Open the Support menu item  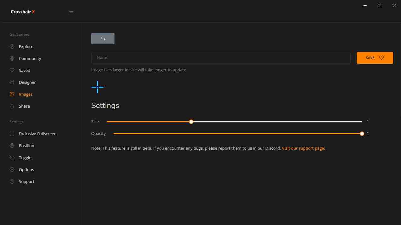tap(26, 181)
